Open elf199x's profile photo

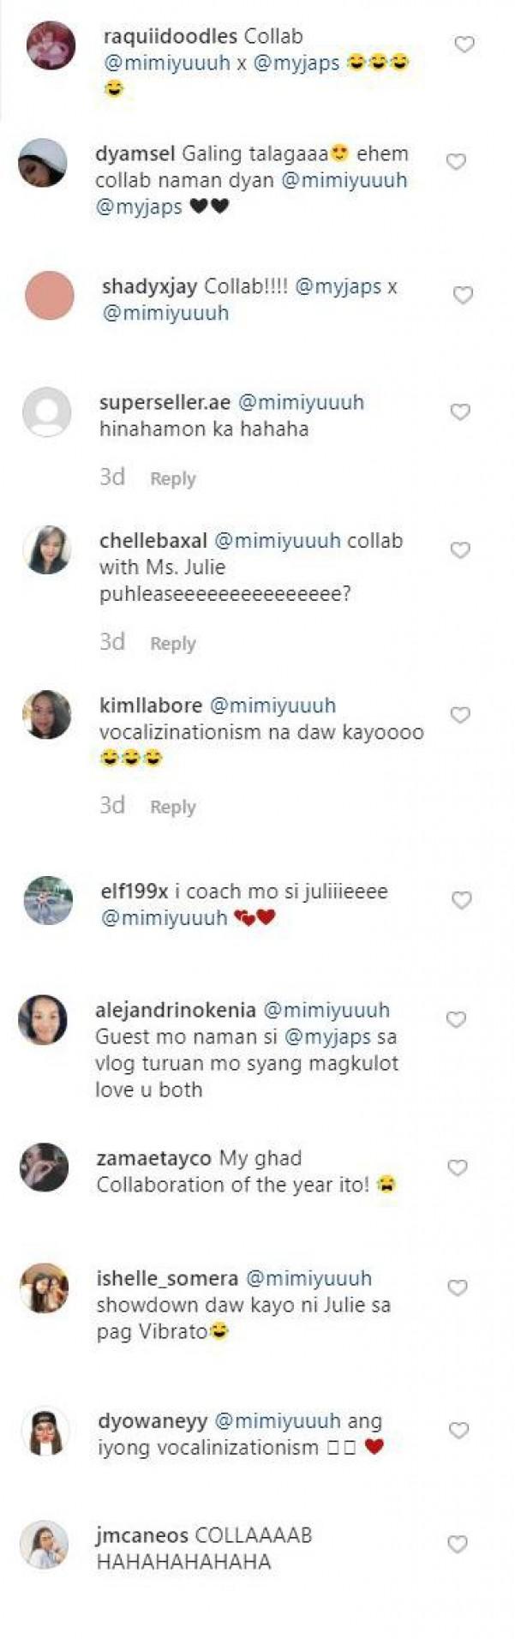tap(48, 900)
